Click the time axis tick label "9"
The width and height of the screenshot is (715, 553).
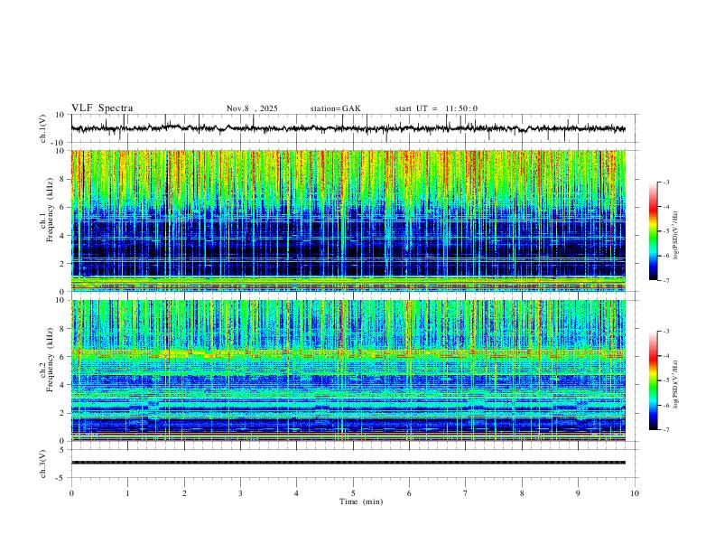[578, 493]
